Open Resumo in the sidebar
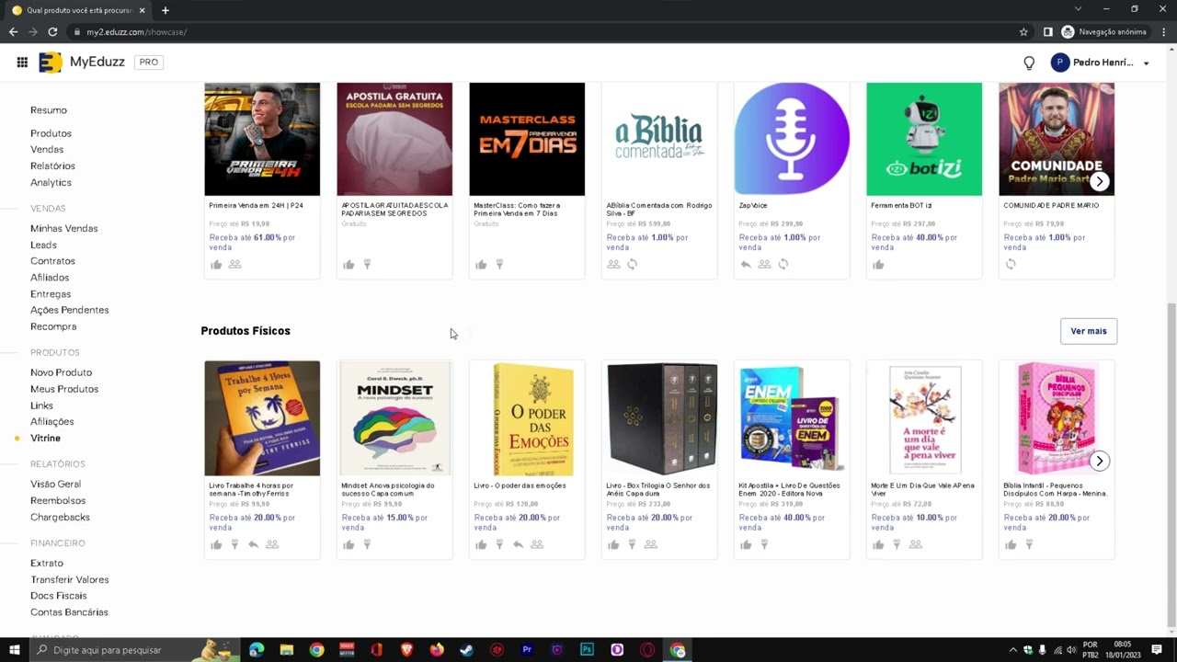This screenshot has height=662, width=1177. pos(49,110)
